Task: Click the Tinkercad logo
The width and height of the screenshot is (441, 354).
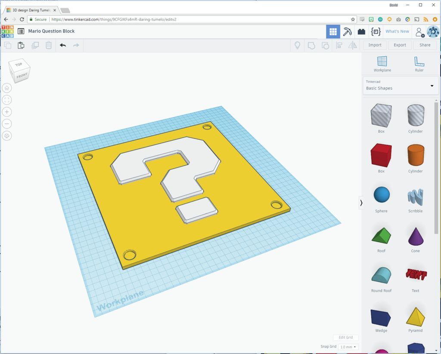Action: tap(8, 31)
